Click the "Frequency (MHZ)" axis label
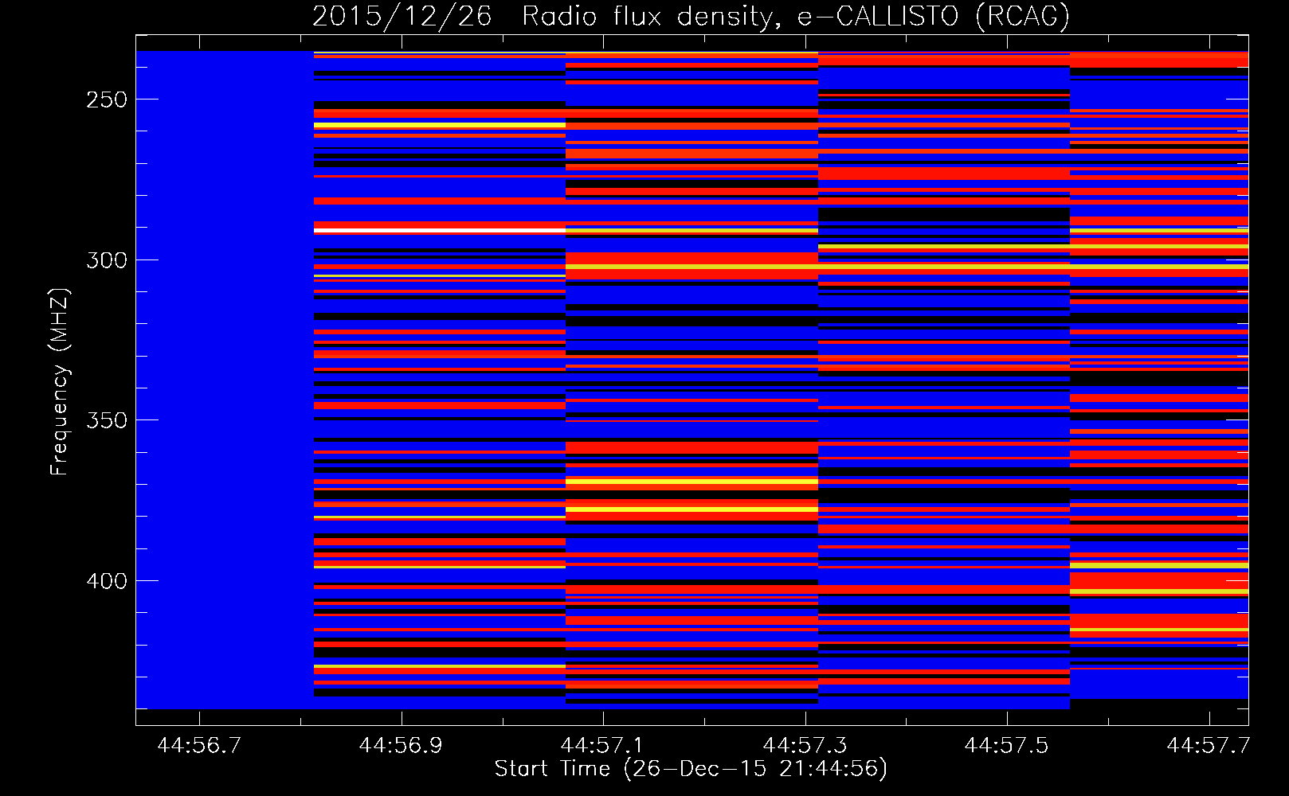This screenshot has height=796, width=1289. pos(60,381)
